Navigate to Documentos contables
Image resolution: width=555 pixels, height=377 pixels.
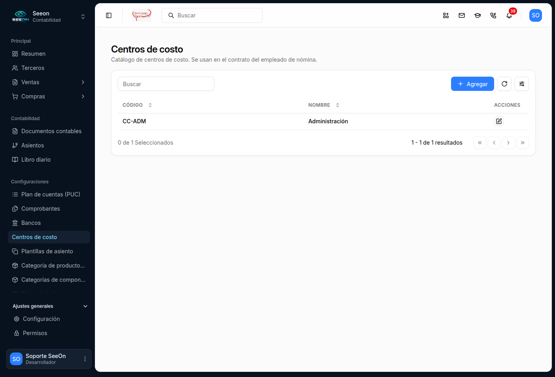click(x=49, y=131)
